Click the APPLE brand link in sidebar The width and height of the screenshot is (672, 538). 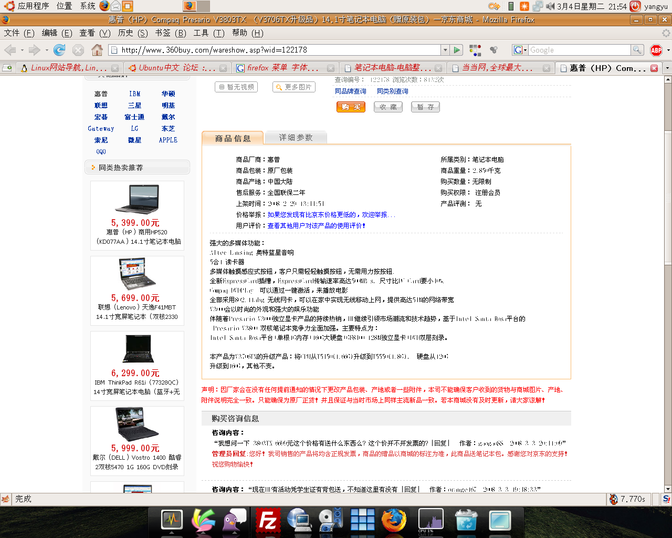[168, 140]
